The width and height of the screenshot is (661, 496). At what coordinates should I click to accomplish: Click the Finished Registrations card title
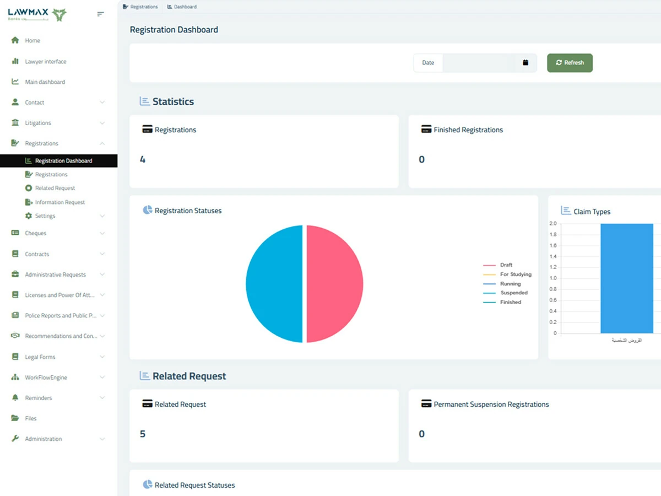pyautogui.click(x=468, y=130)
